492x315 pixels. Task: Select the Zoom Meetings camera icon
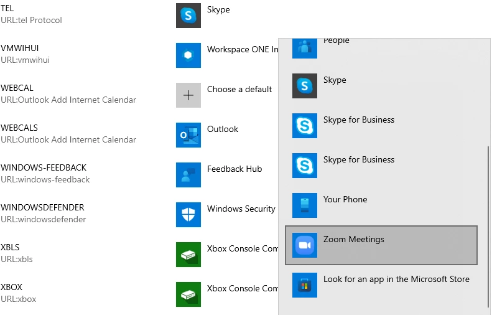pyautogui.click(x=305, y=246)
